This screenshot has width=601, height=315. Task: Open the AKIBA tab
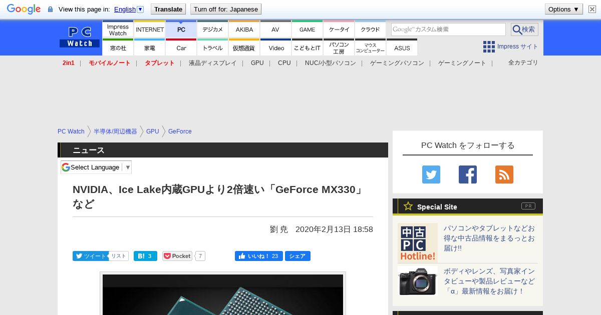(x=244, y=29)
